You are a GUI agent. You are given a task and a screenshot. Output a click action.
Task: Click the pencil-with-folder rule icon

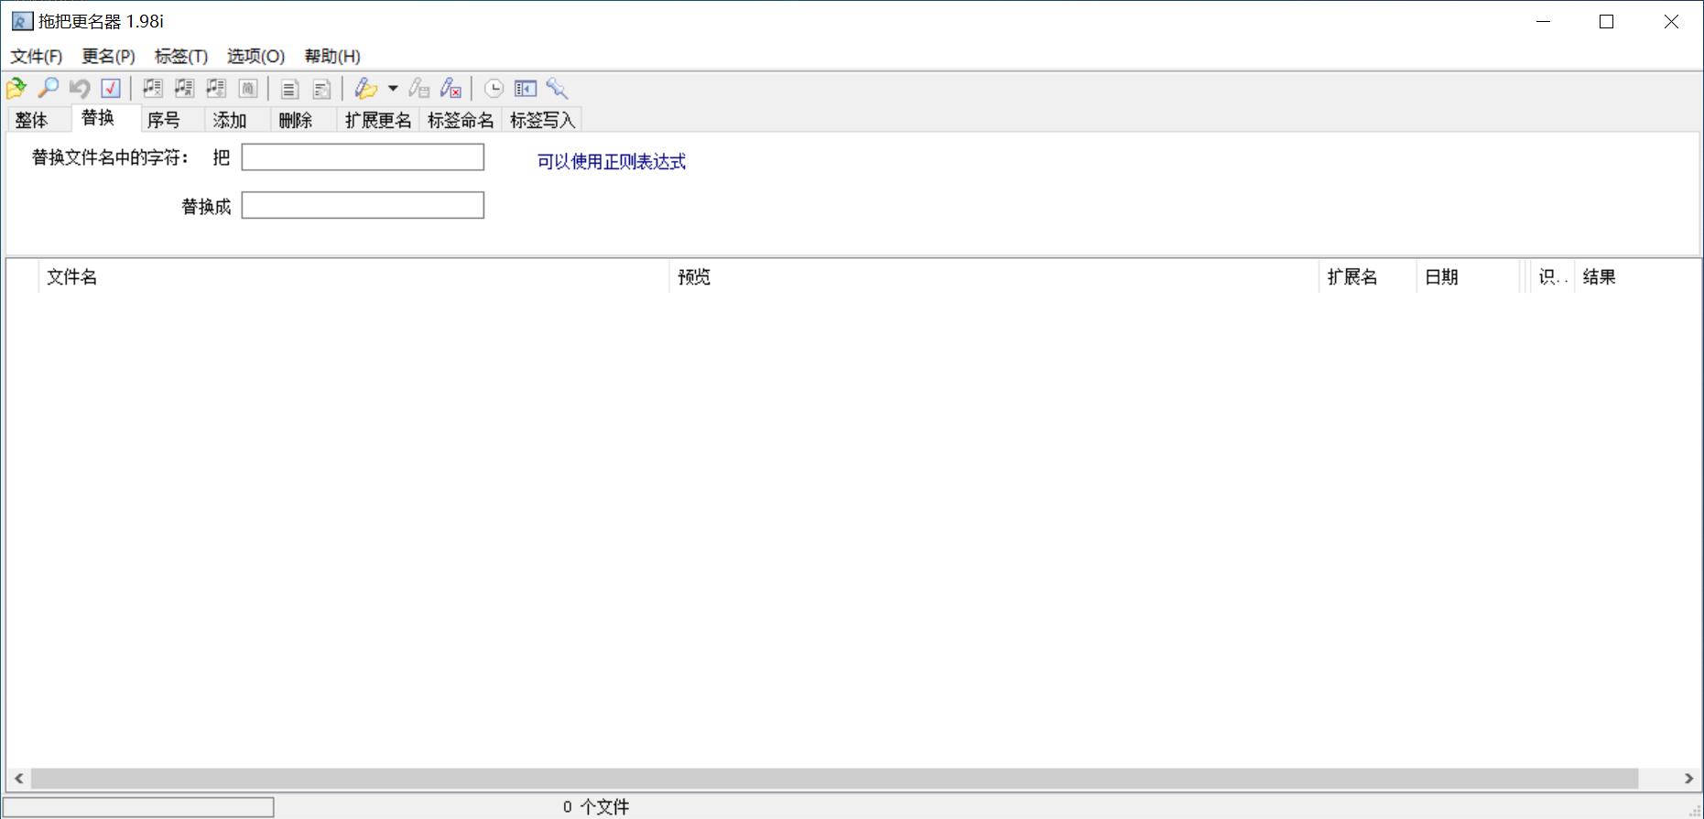pyautogui.click(x=366, y=89)
